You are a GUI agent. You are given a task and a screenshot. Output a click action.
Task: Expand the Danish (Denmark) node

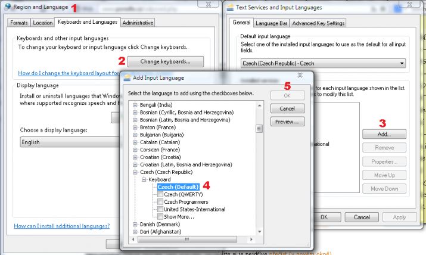point(135,224)
